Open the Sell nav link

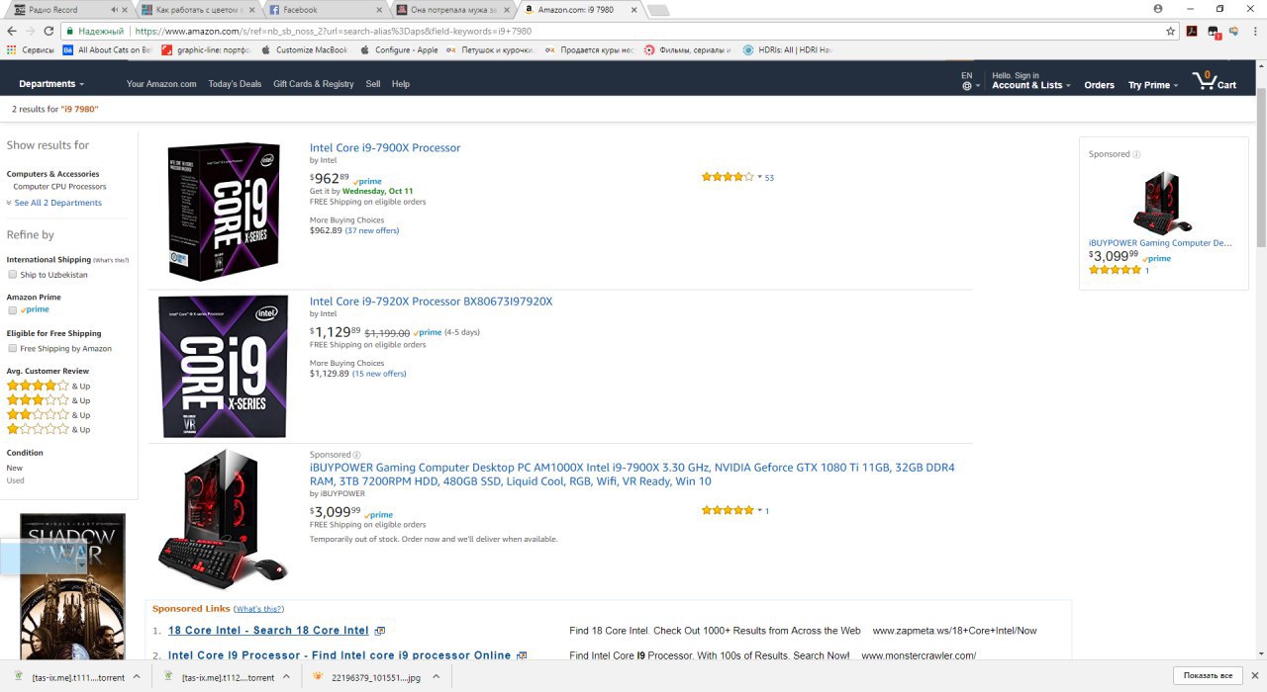(373, 84)
